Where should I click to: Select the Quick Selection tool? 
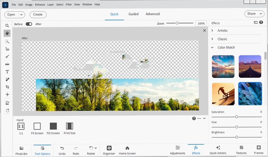pos(7,42)
